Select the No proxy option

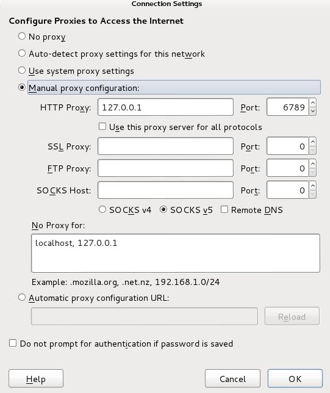[22, 36]
